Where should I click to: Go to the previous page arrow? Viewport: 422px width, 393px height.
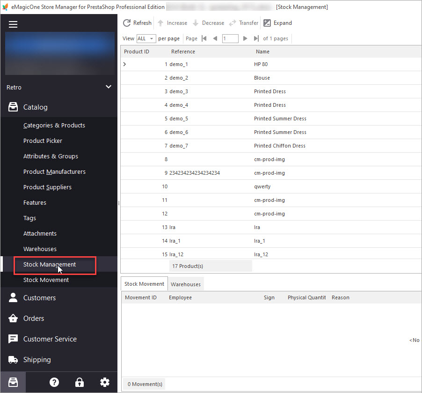coord(215,38)
